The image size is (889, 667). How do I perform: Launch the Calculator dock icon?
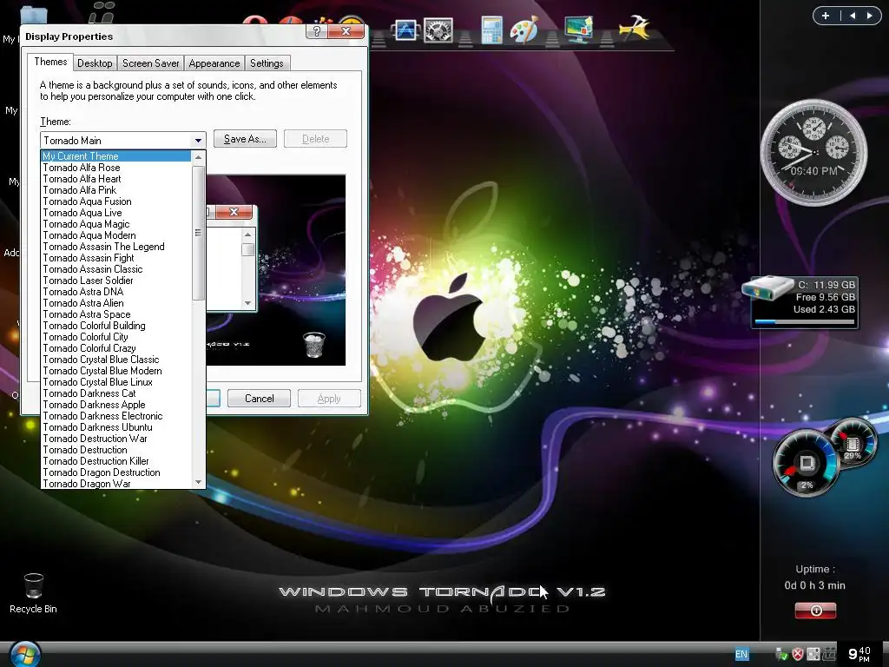[491, 30]
